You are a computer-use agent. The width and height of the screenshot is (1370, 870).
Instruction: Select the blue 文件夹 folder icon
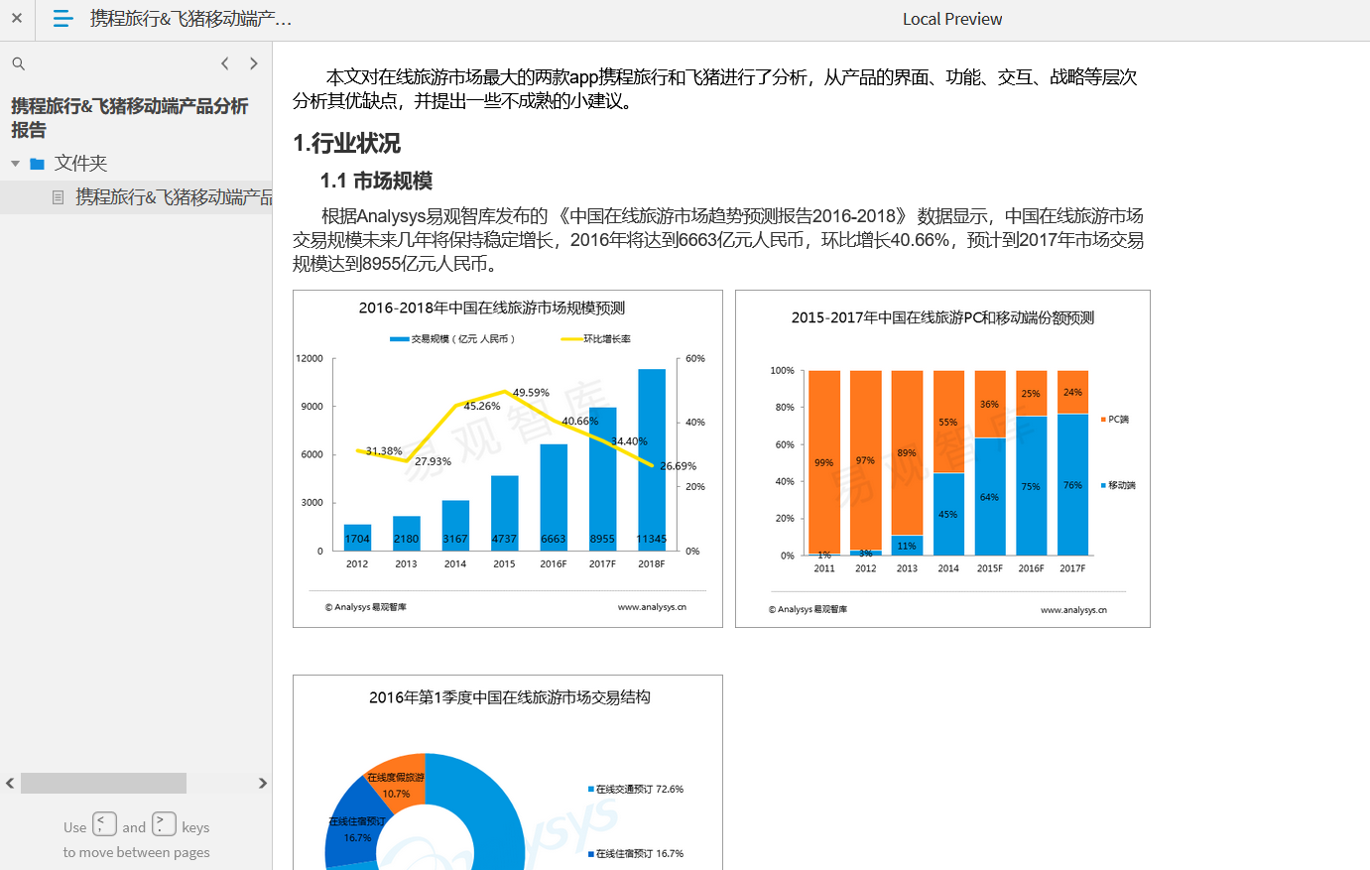37,164
